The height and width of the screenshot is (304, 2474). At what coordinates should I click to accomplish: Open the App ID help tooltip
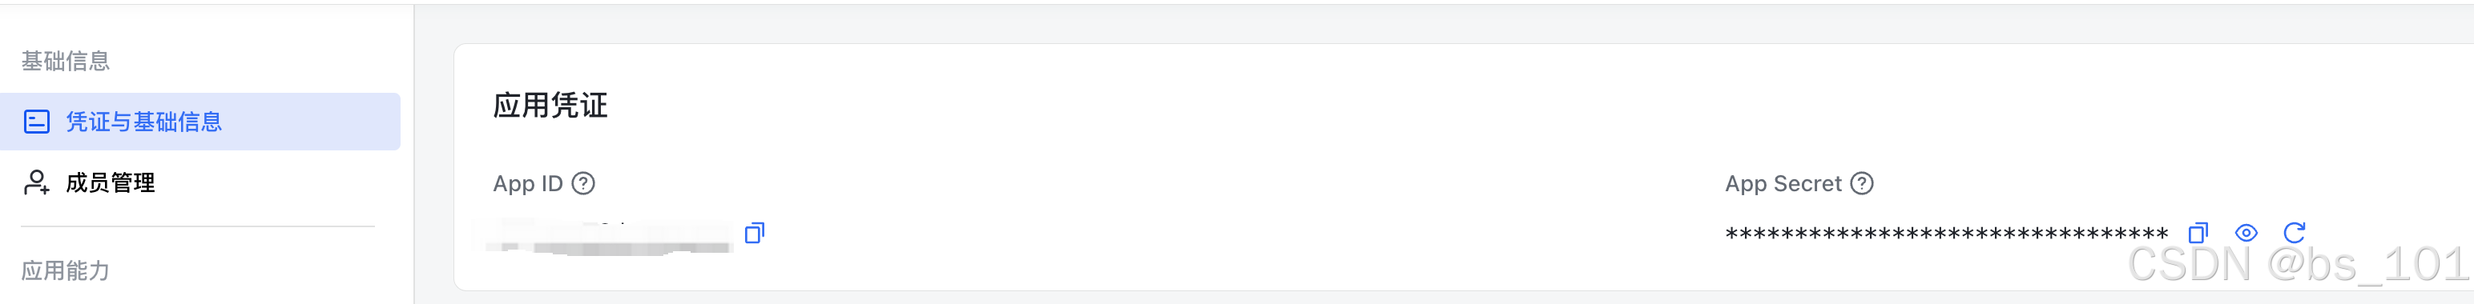click(x=583, y=183)
